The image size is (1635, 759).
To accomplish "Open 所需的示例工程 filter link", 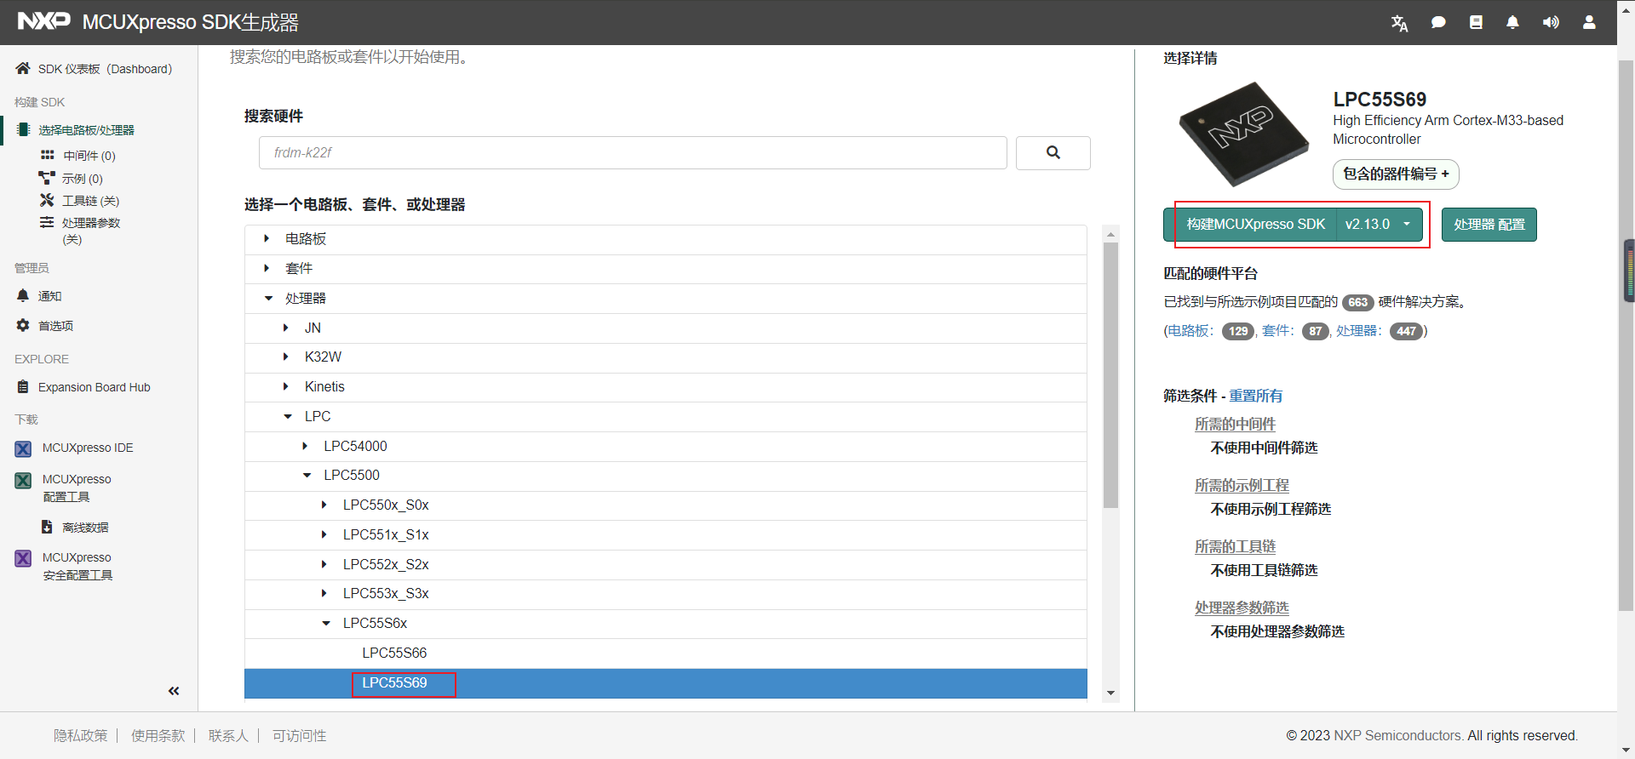I will (x=1242, y=485).
